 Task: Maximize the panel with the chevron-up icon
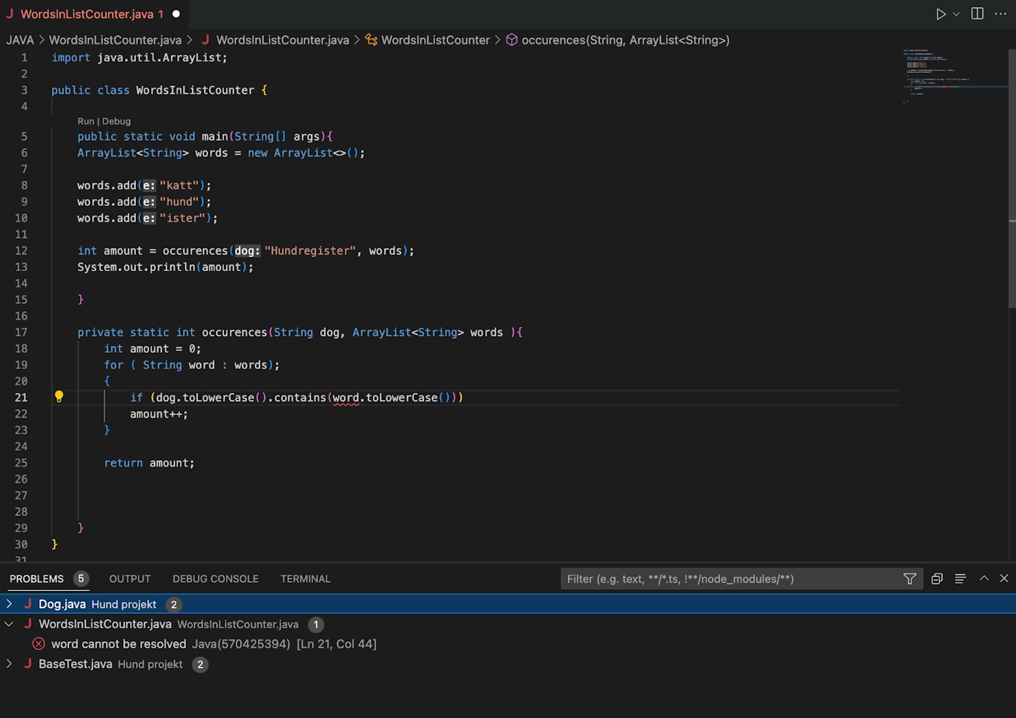[984, 578]
